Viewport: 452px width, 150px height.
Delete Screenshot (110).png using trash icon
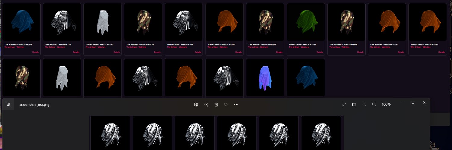216,104
